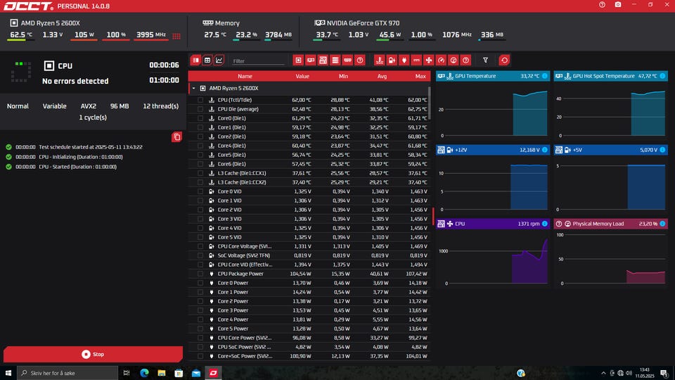Stop the running CPU test
The height and width of the screenshot is (380, 675).
click(x=93, y=354)
